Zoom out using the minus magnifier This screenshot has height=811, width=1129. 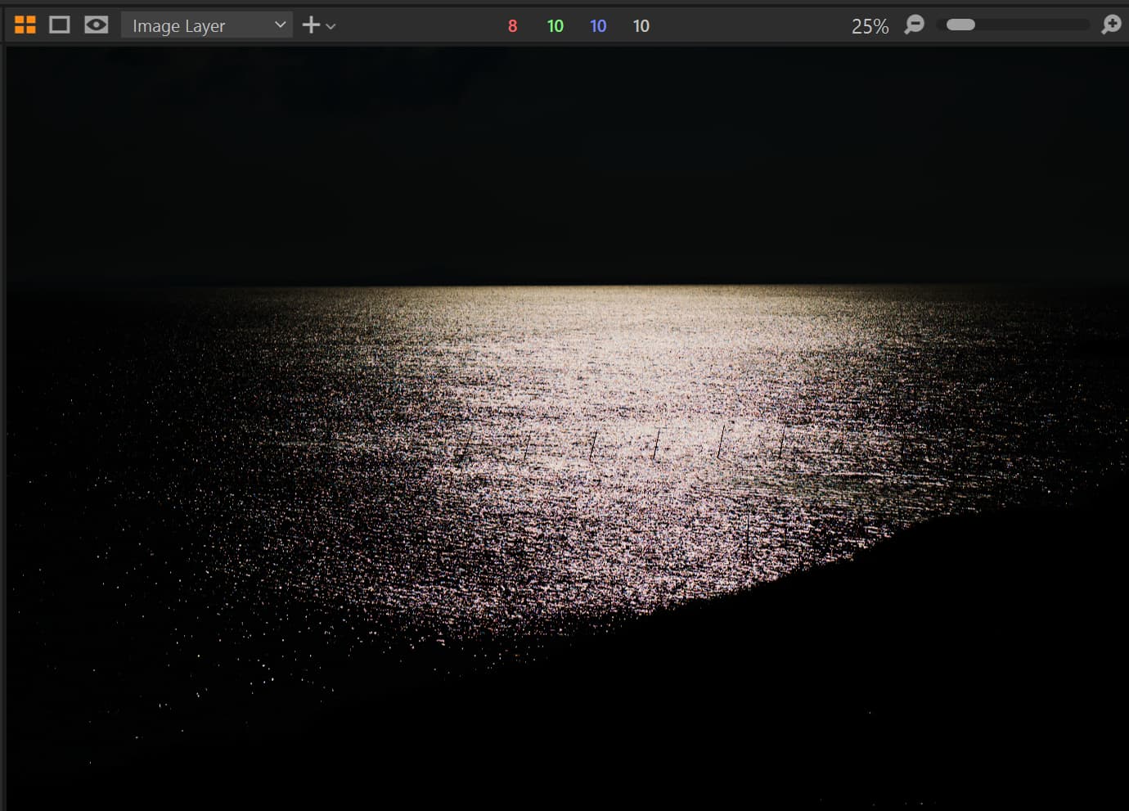(x=914, y=25)
